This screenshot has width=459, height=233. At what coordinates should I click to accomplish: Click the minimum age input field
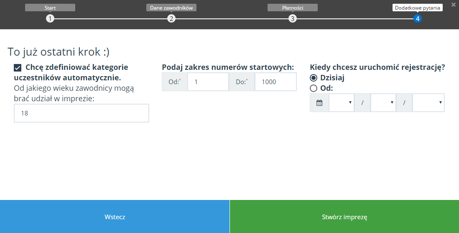pos(82,113)
